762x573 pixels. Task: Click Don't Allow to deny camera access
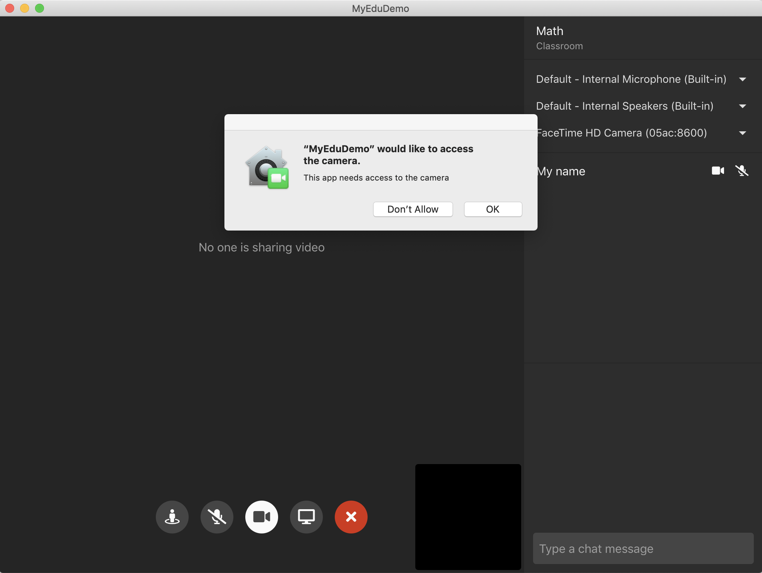pos(413,208)
